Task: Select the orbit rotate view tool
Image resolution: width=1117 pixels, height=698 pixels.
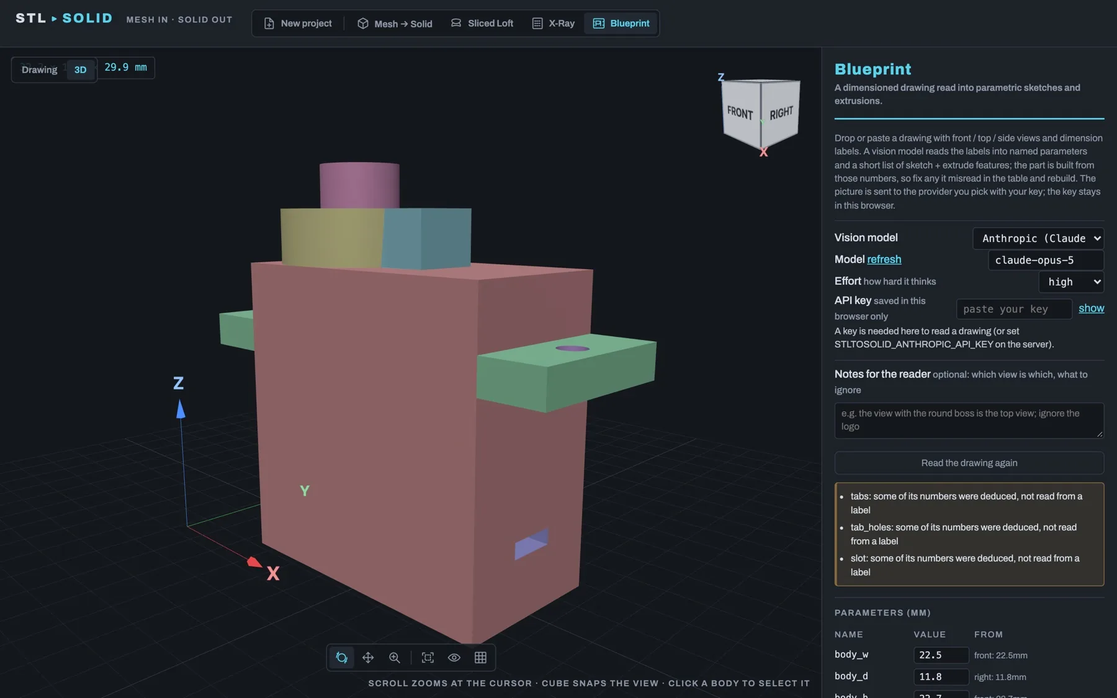Action: [341, 658]
